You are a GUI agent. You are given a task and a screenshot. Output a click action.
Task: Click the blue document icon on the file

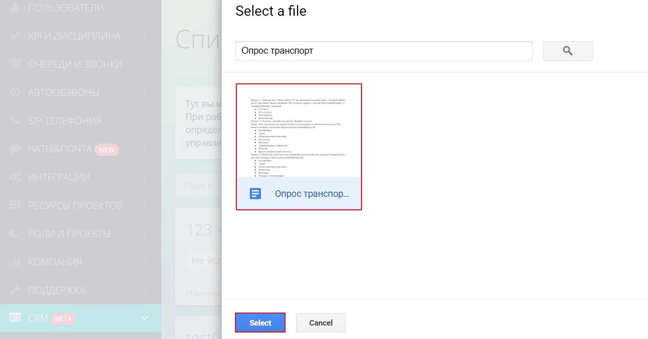[255, 193]
